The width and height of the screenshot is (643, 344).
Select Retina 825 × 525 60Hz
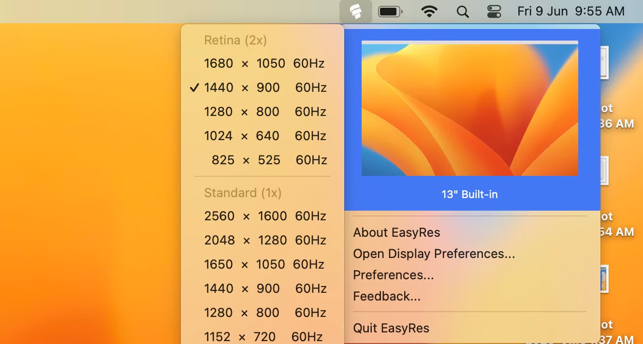click(x=263, y=160)
